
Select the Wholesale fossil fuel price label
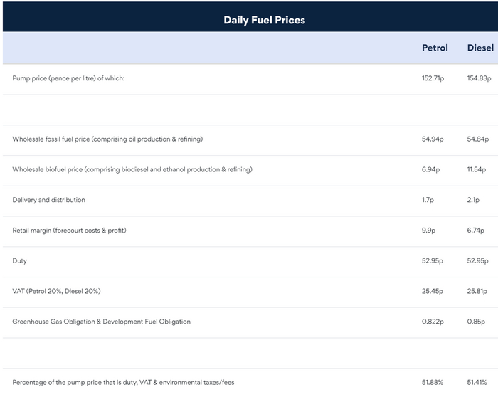point(107,139)
